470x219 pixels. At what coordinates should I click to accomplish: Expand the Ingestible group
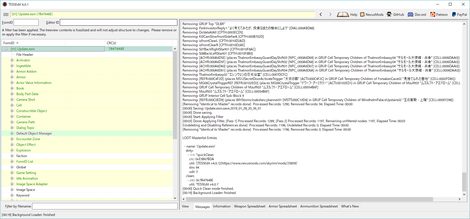[x=12, y=66]
